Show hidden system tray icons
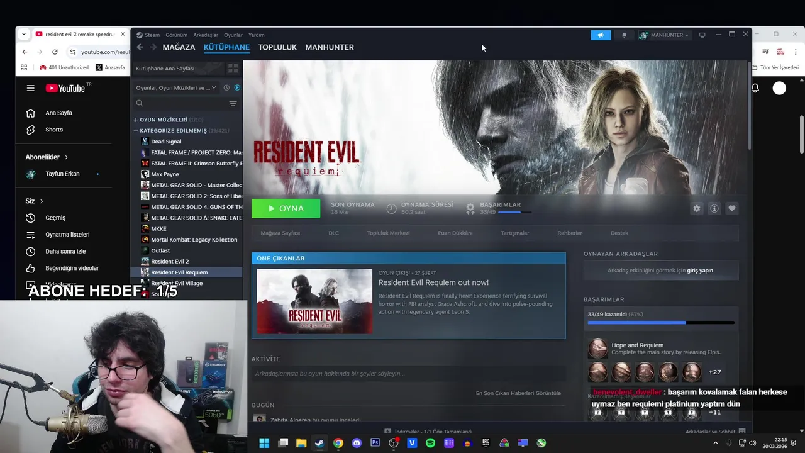Screen dimensions: 805x453 (x=715, y=443)
